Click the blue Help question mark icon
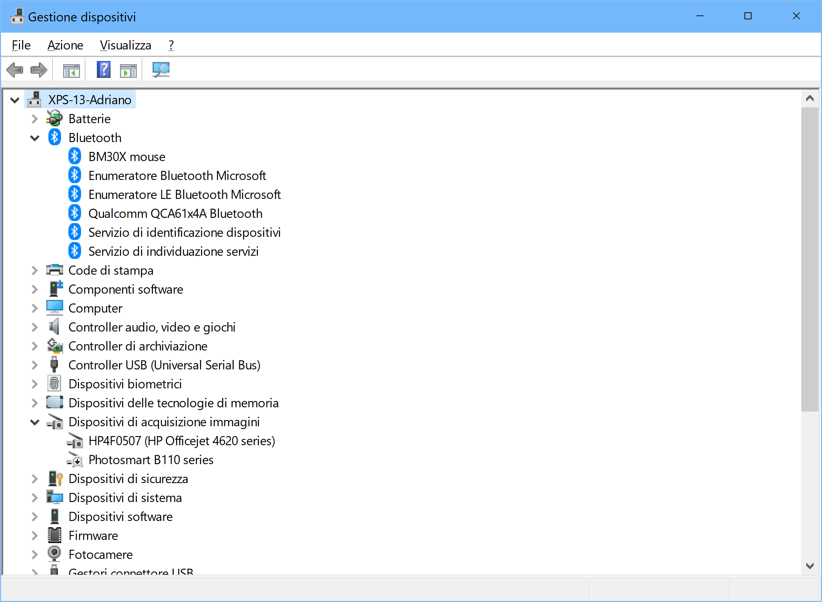The image size is (822, 602). (103, 69)
